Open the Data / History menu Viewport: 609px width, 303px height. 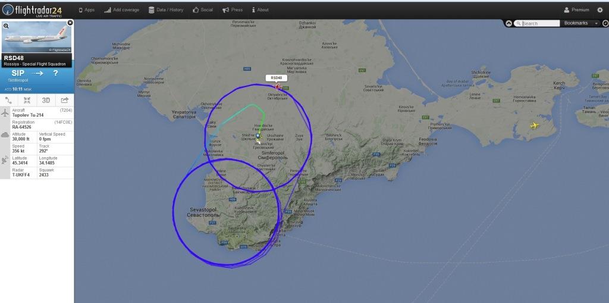(166, 10)
